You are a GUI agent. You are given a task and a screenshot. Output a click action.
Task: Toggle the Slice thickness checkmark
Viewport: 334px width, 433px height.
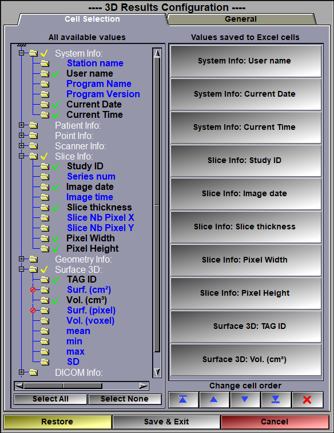tap(55, 208)
